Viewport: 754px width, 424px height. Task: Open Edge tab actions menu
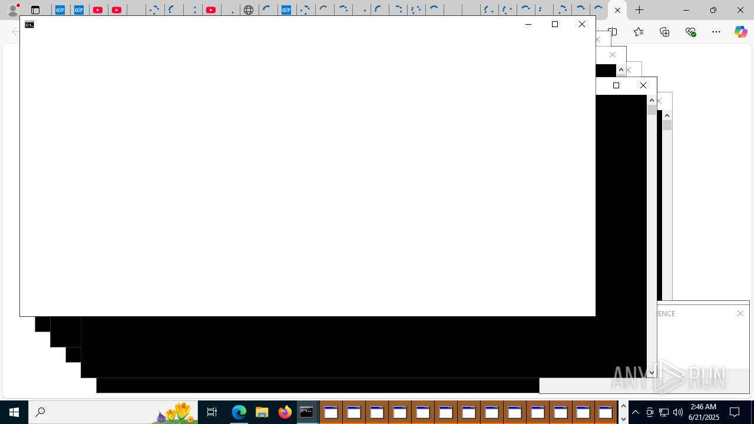[x=35, y=10]
